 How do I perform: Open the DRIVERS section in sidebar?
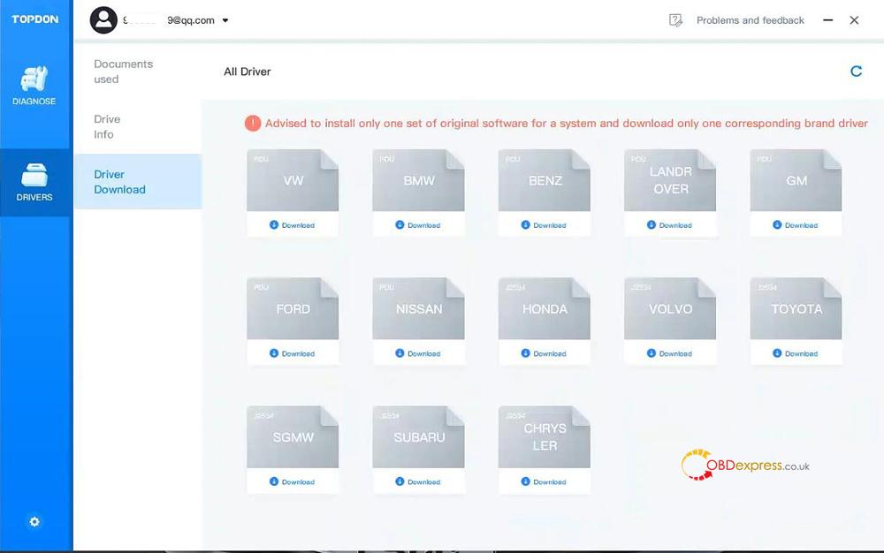pyautogui.click(x=34, y=183)
